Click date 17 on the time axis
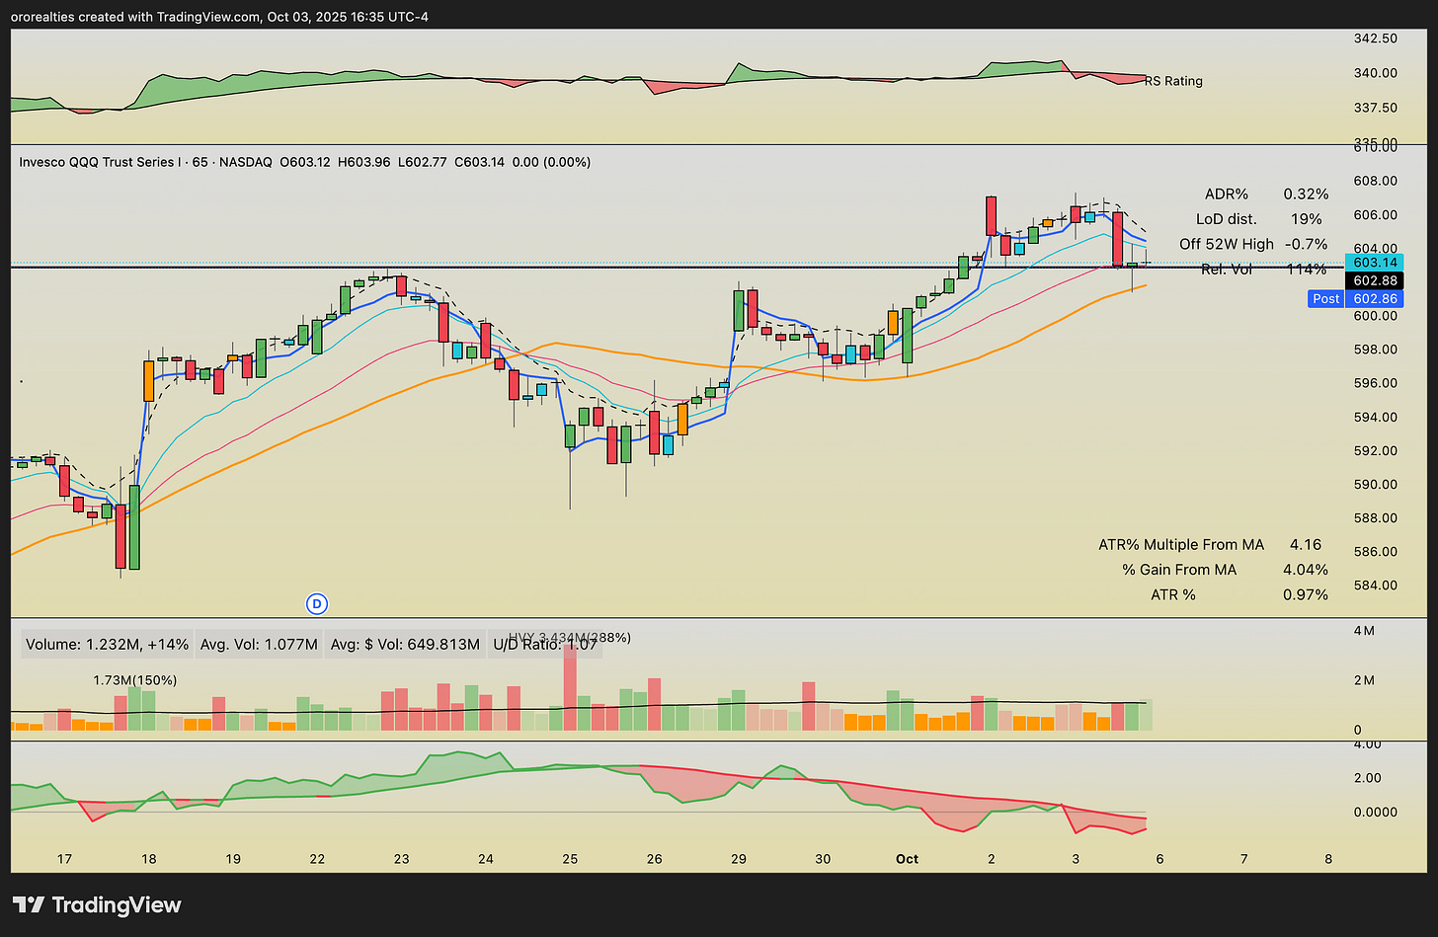Viewport: 1438px width, 937px height. click(64, 859)
